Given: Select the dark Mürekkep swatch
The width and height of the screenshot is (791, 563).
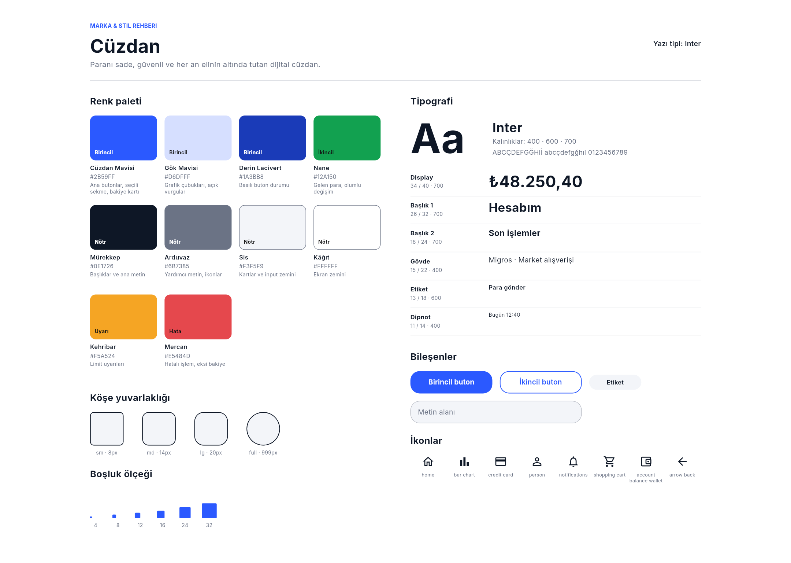Looking at the screenshot, I should (123, 227).
